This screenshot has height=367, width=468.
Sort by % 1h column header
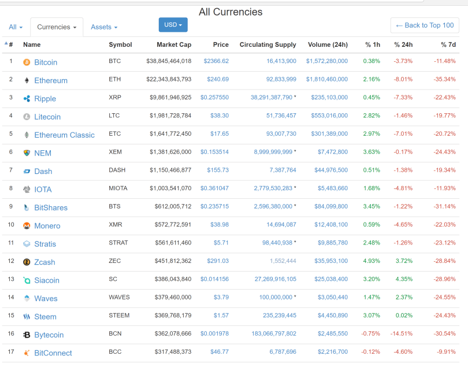(x=373, y=45)
